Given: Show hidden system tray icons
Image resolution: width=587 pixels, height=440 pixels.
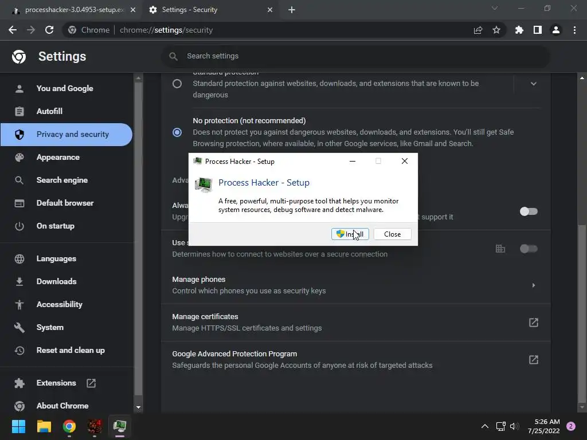Looking at the screenshot, I should click(x=485, y=426).
